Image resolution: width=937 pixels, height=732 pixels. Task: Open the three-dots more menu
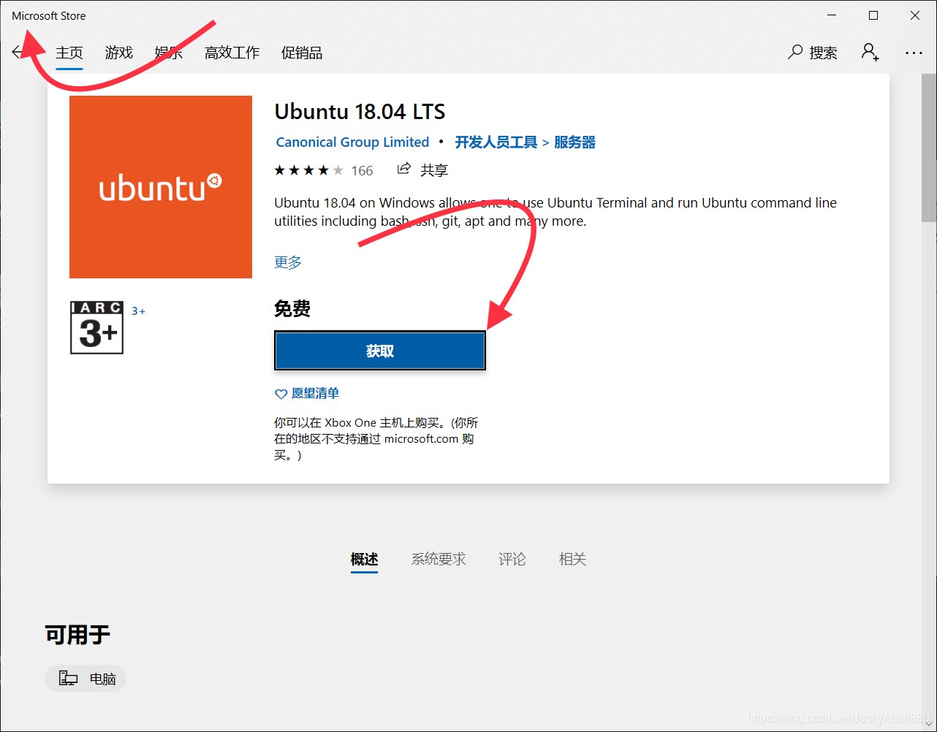click(914, 53)
